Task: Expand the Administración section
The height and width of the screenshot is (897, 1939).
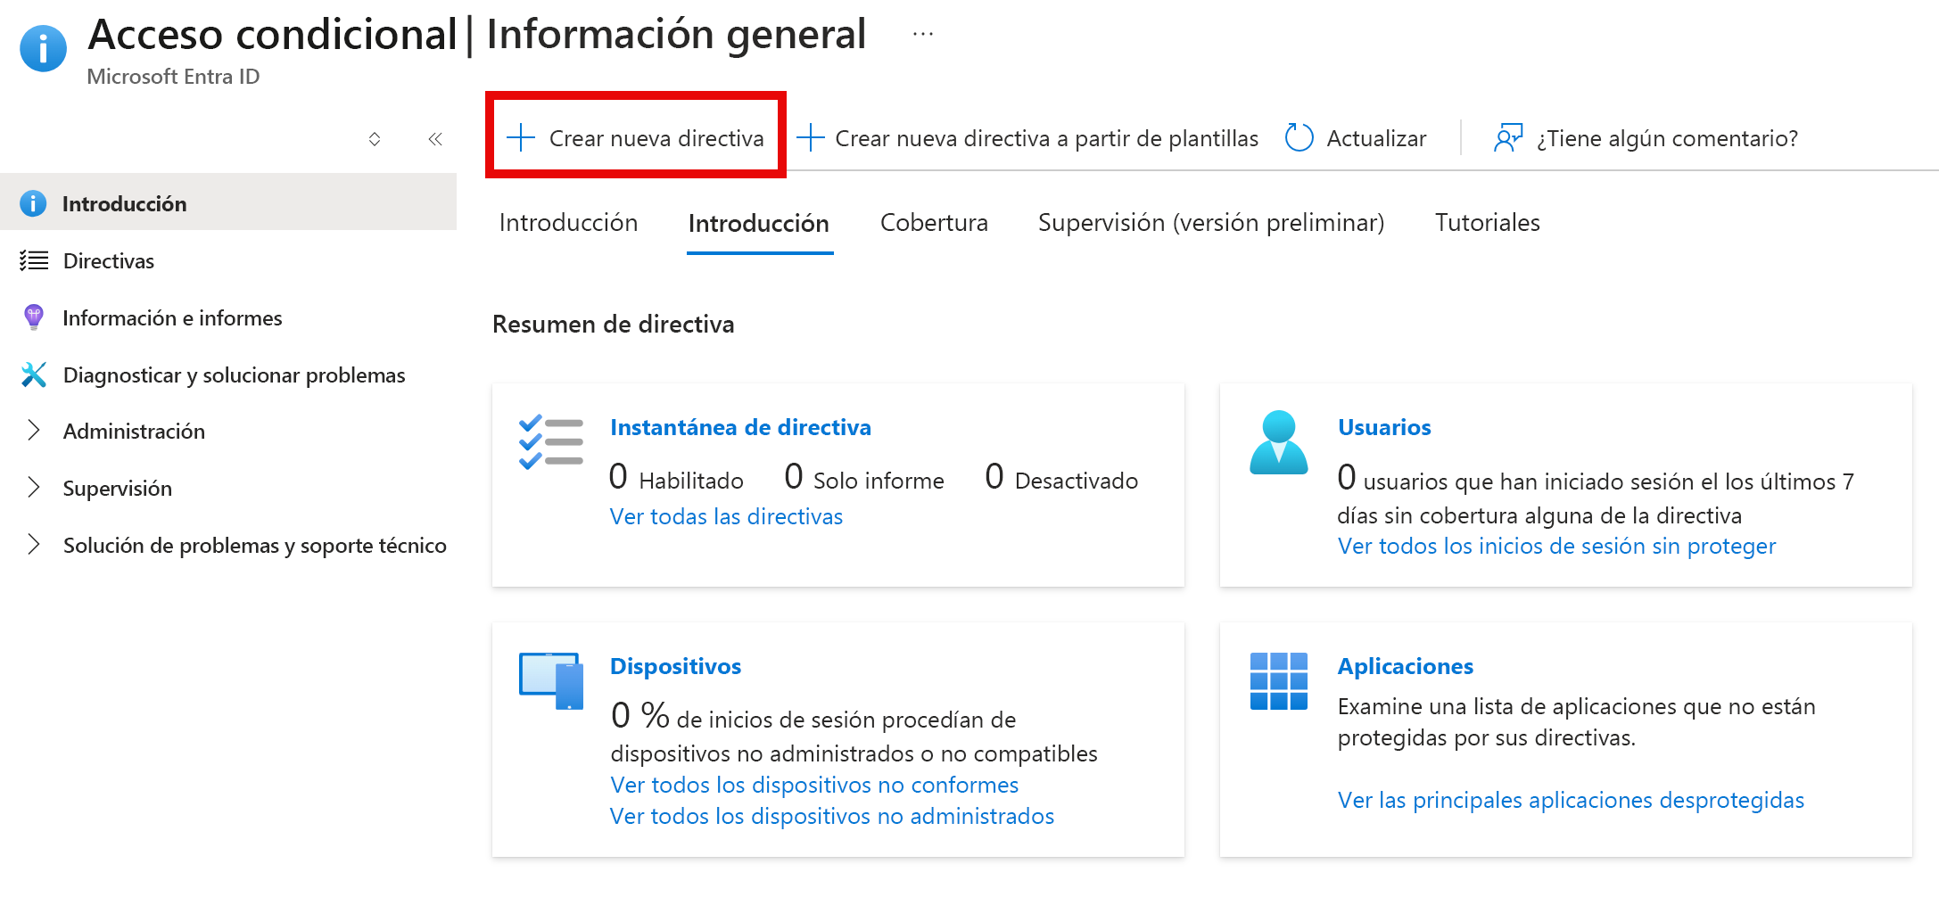Action: (x=34, y=431)
